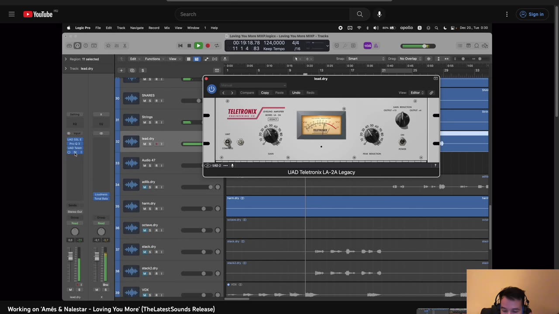This screenshot has height=314, width=559.
Task: Expand the Region 11 selected disclosure triangle
Action: (x=66, y=59)
